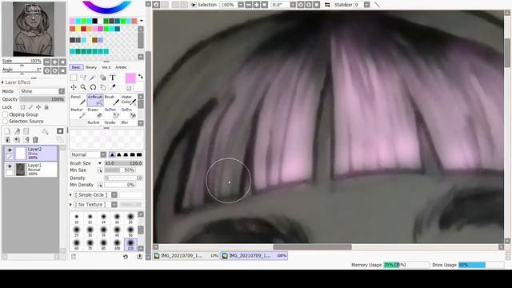
Task: Enable the Selection Source radio button
Action: tap(5, 121)
